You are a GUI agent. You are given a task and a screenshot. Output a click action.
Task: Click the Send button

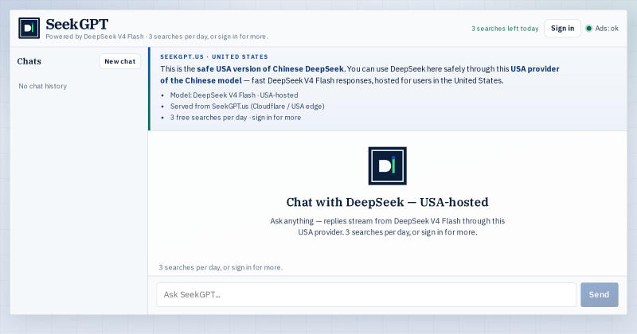coord(600,294)
